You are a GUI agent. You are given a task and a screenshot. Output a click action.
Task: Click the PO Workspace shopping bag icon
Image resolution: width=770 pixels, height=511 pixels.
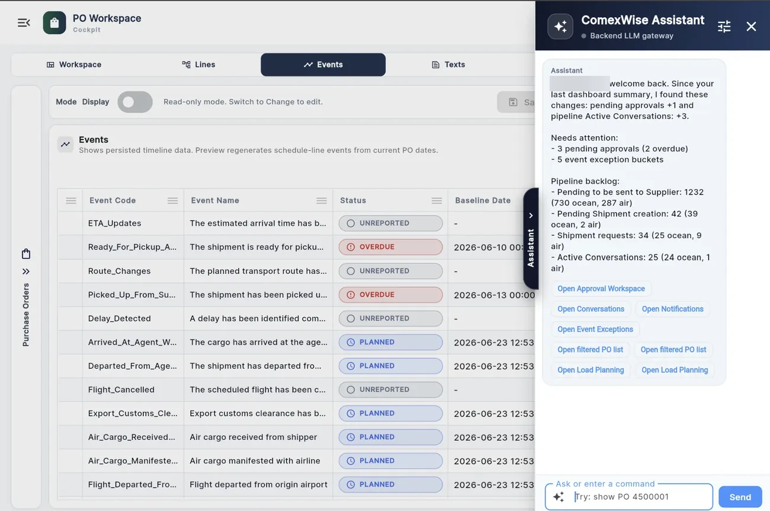coord(54,23)
